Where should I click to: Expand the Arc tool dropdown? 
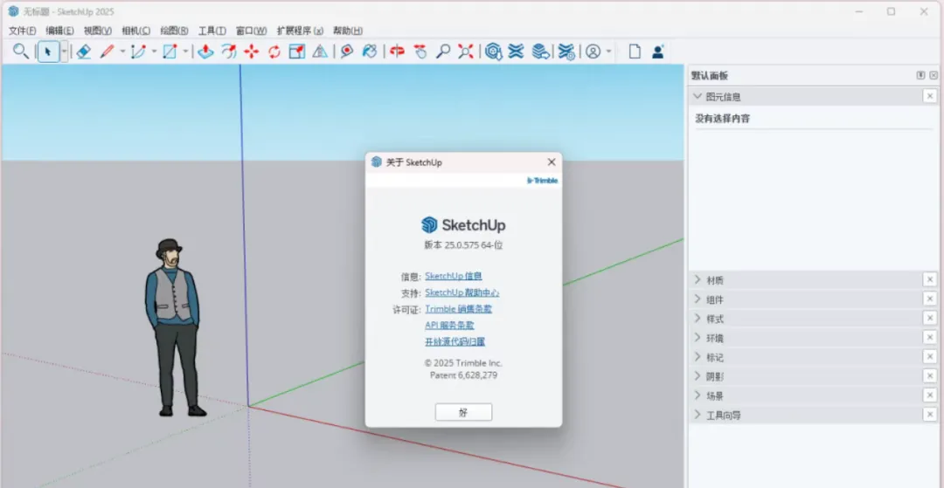pyautogui.click(x=154, y=52)
